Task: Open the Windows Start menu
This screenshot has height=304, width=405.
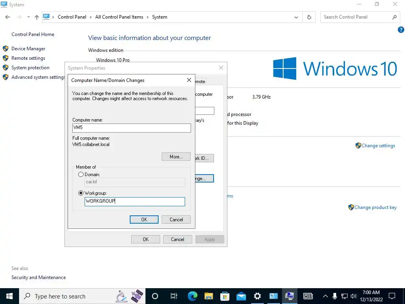Action: (x=9, y=296)
